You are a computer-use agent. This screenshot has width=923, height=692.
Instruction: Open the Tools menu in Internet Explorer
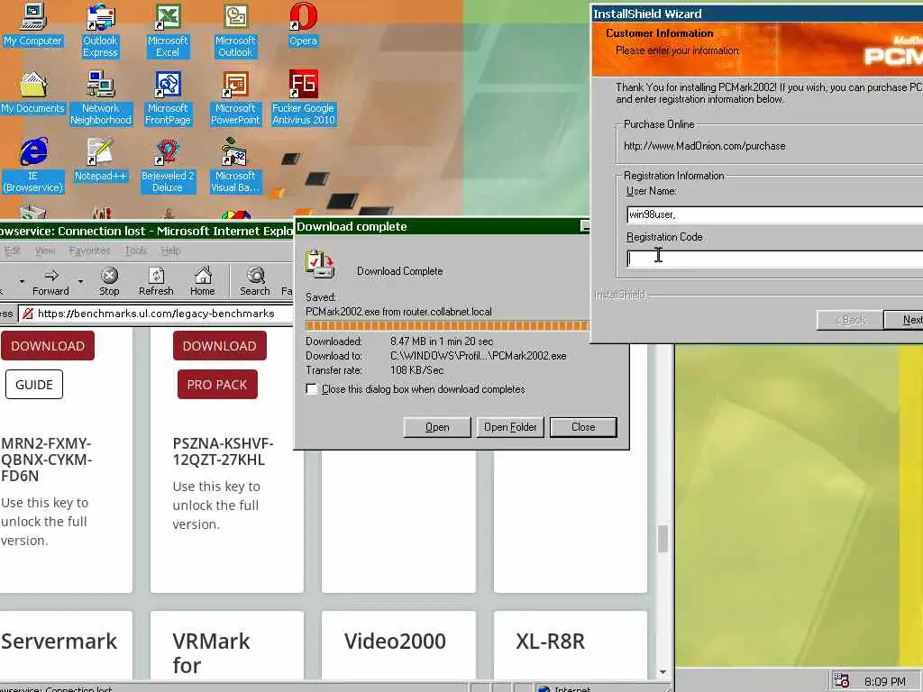(x=135, y=250)
